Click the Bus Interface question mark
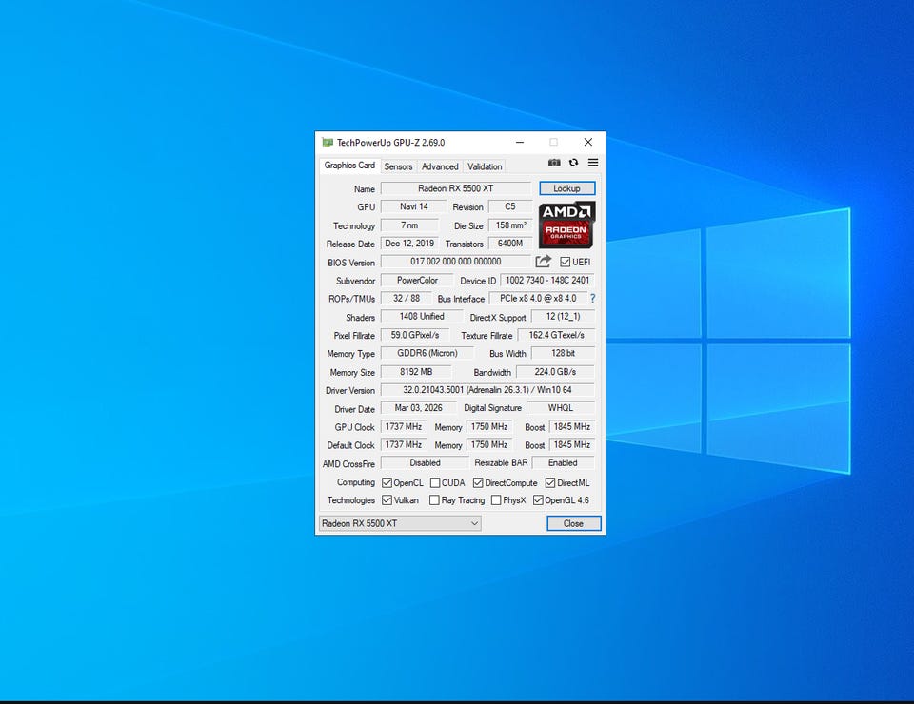Screen dimensions: 914x704 592,299
